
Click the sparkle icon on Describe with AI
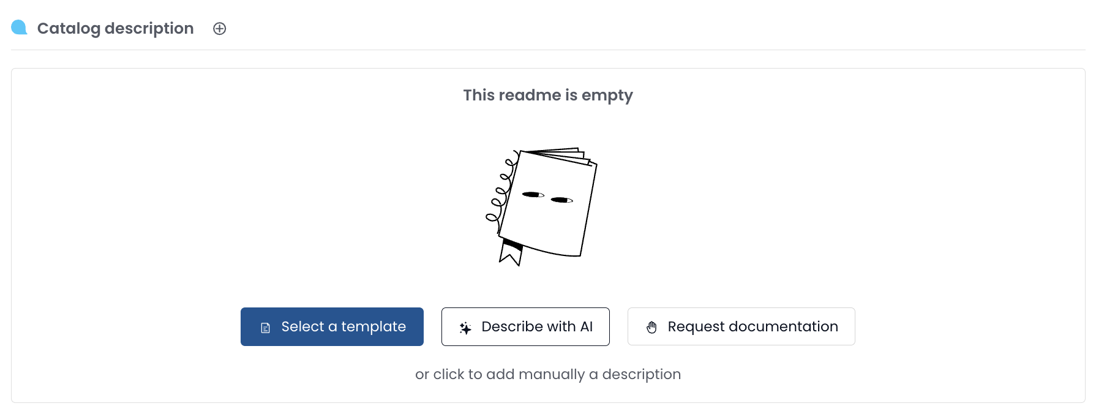[x=465, y=328]
